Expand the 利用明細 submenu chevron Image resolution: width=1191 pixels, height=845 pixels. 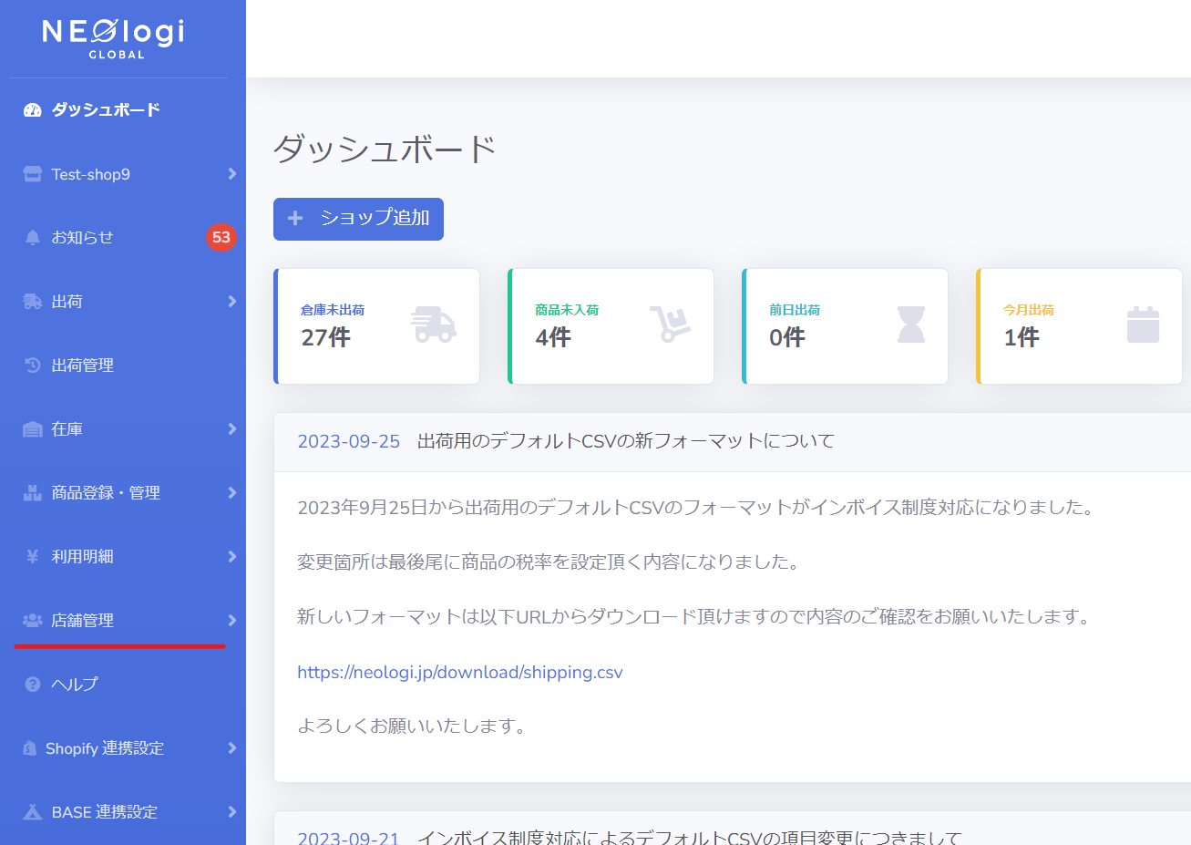click(x=232, y=556)
